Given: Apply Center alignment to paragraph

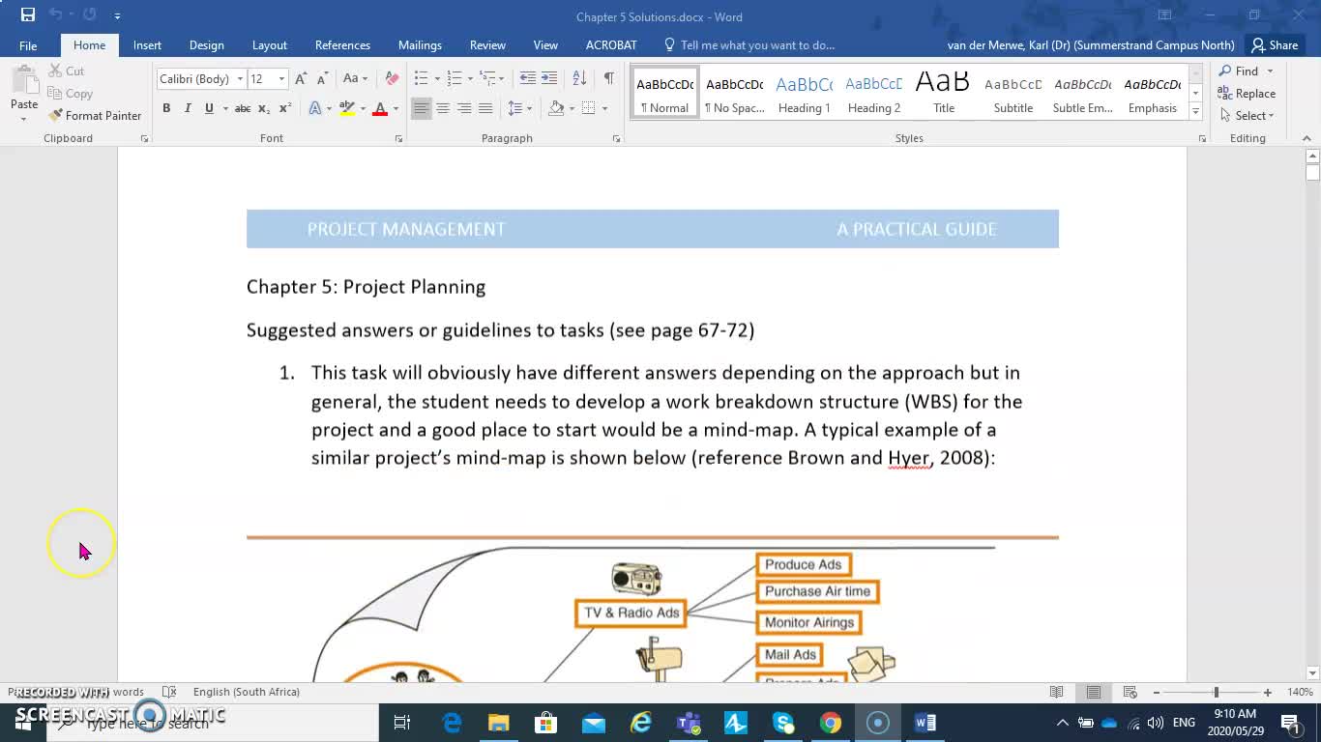Looking at the screenshot, I should pyautogui.click(x=442, y=108).
